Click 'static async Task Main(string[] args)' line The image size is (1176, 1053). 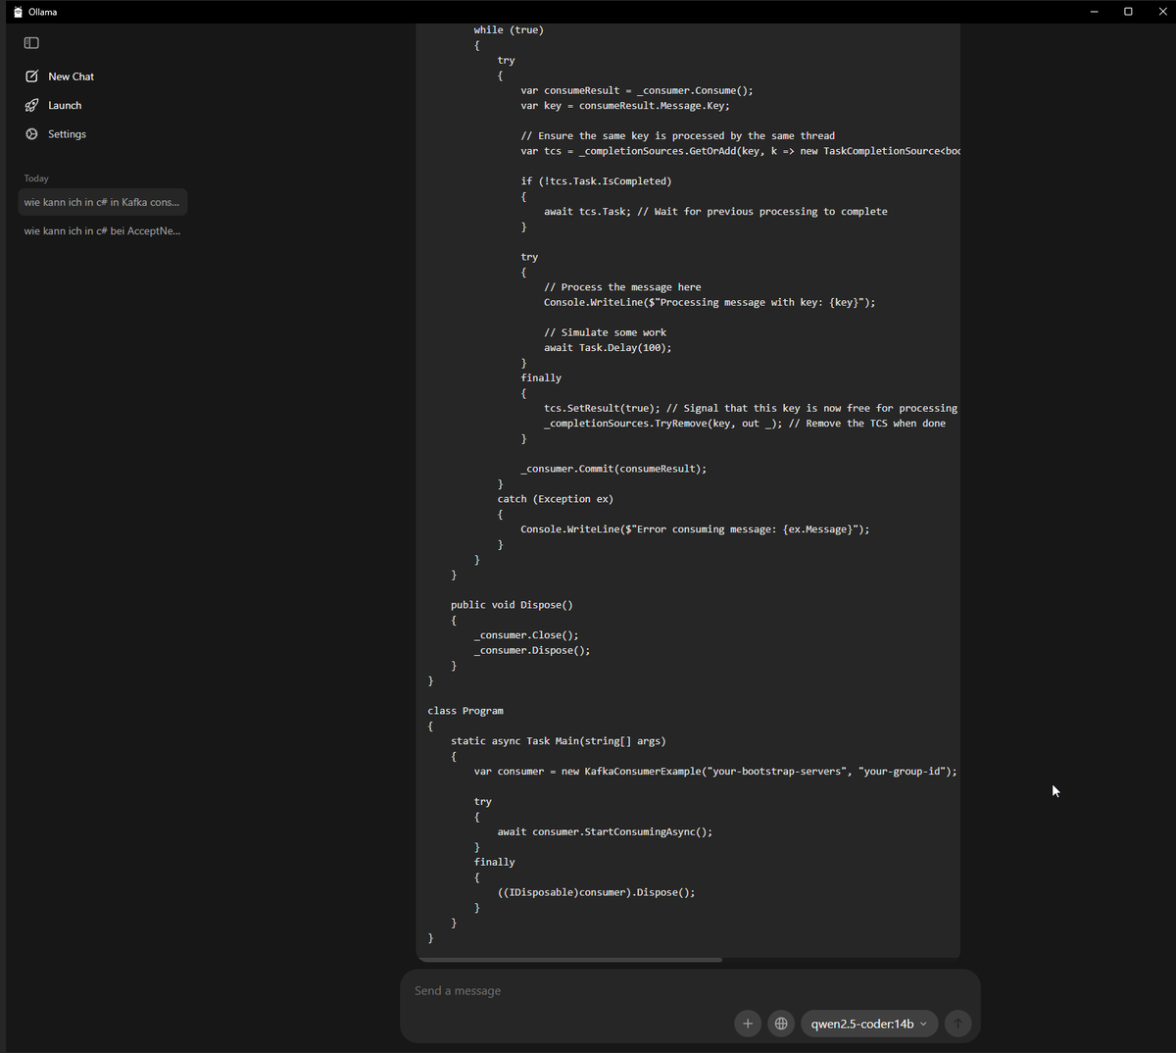coord(559,741)
